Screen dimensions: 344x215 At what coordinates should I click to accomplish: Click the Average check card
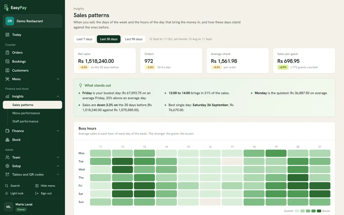pos(238,61)
